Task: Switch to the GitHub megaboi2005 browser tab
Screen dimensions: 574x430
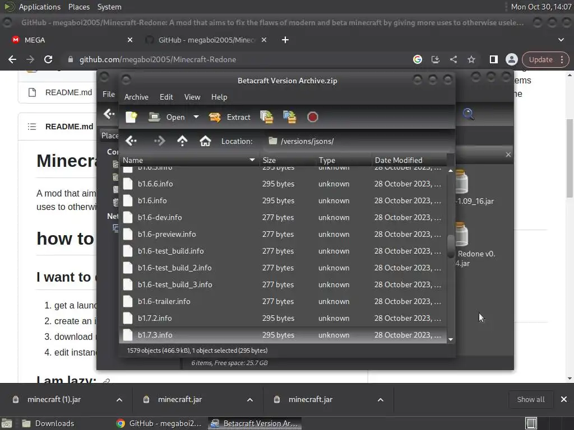Action: (207, 40)
